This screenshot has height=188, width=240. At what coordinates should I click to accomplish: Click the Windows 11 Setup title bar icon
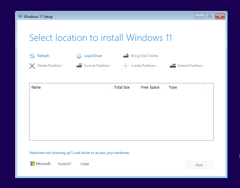pyautogui.click(x=20, y=16)
